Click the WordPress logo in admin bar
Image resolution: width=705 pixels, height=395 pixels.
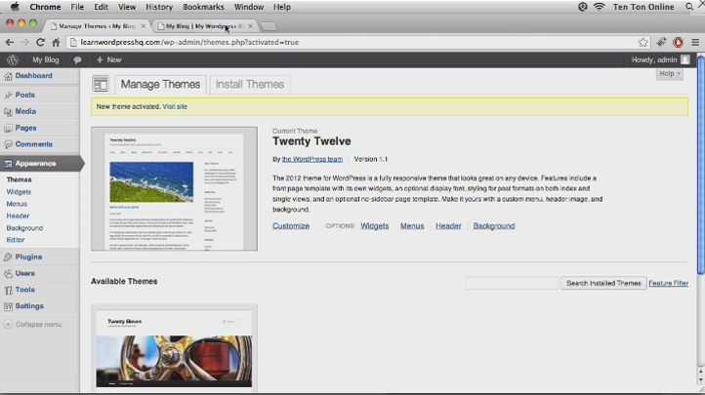click(x=13, y=59)
